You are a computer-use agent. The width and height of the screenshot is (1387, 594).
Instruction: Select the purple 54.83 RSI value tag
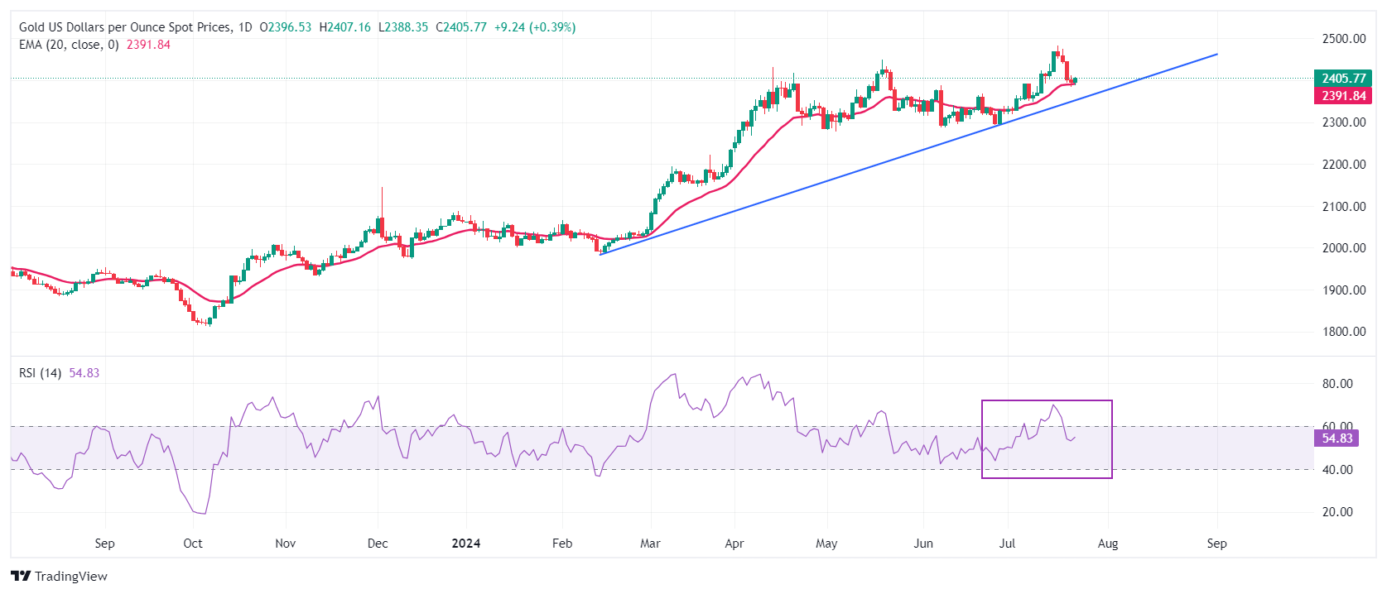1336,438
